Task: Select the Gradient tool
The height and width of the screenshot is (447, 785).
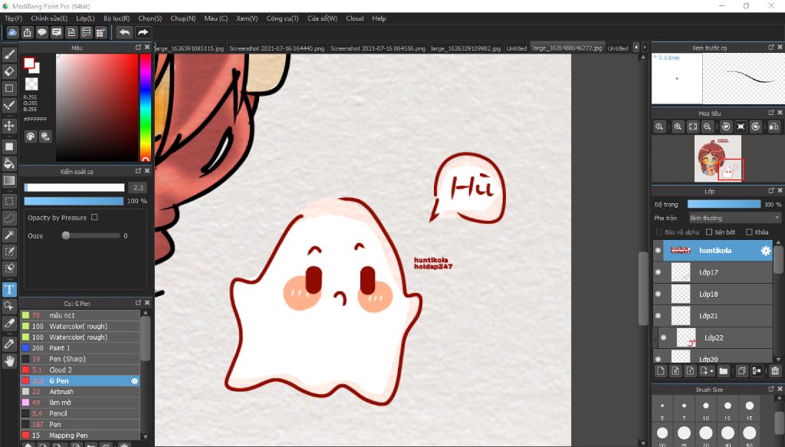Action: [x=9, y=180]
